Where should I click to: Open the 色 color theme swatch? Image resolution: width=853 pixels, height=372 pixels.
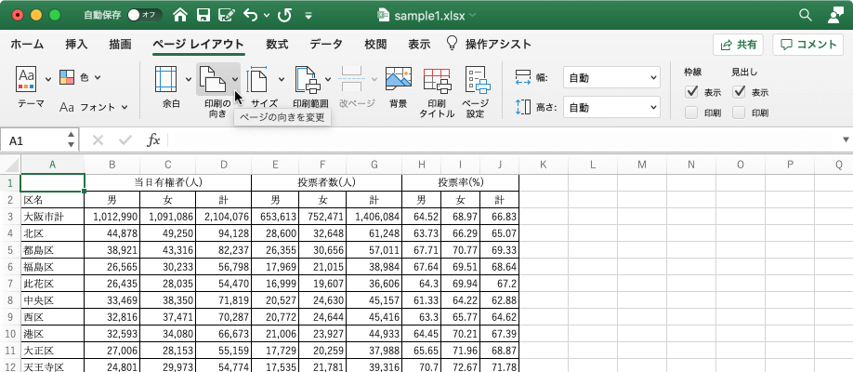[66, 78]
